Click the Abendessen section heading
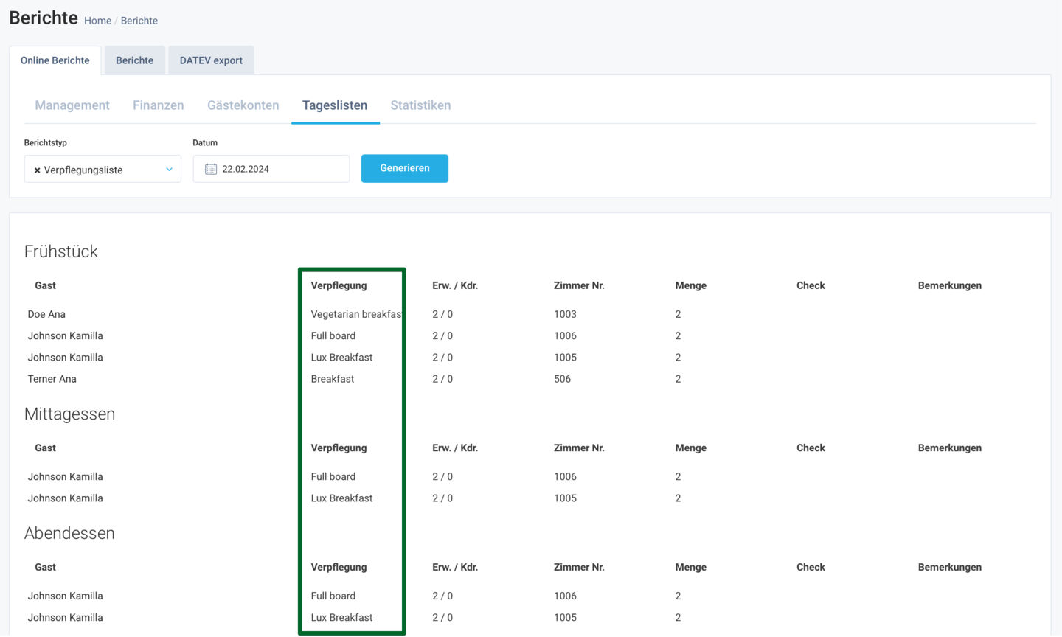Screen dimensions: 1062x637 [x=69, y=533]
